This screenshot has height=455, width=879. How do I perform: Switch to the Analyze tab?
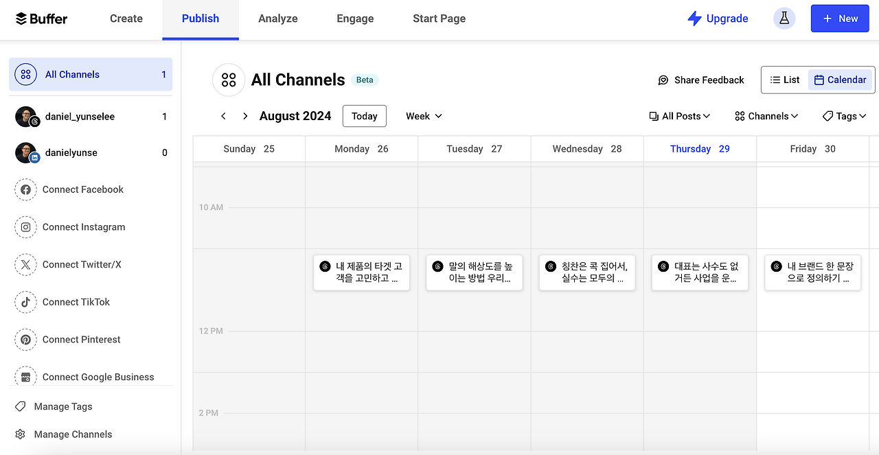[278, 19]
